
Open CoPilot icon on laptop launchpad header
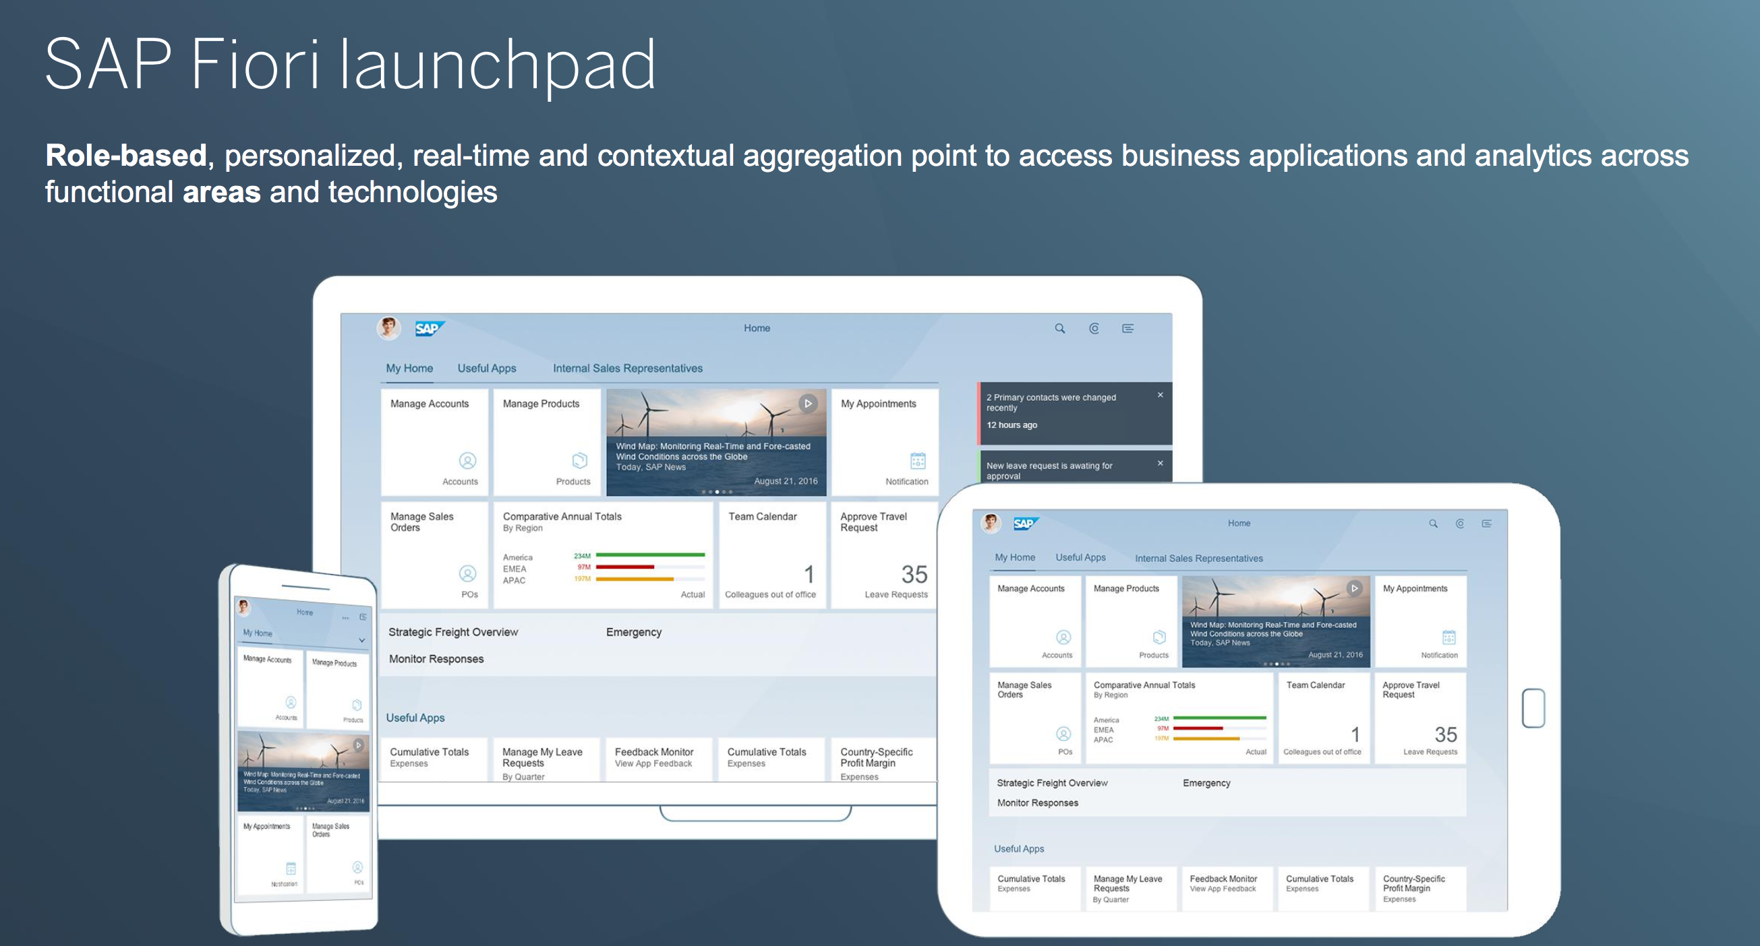coord(1094,328)
